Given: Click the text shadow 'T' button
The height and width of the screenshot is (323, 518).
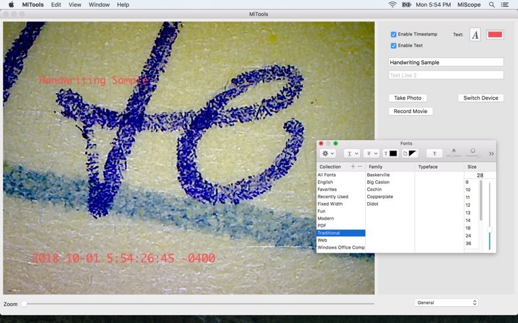Looking at the screenshot, I should click(434, 154).
